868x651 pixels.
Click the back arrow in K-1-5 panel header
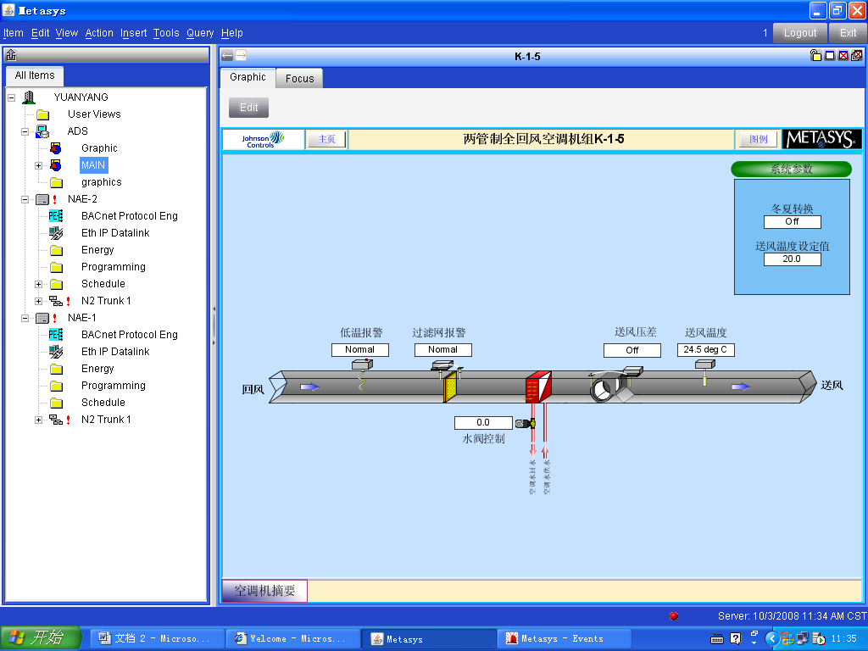click(x=227, y=56)
